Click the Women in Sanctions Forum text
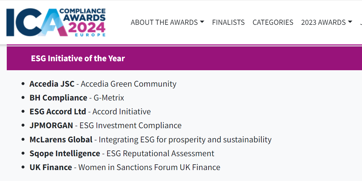 pos(128,167)
